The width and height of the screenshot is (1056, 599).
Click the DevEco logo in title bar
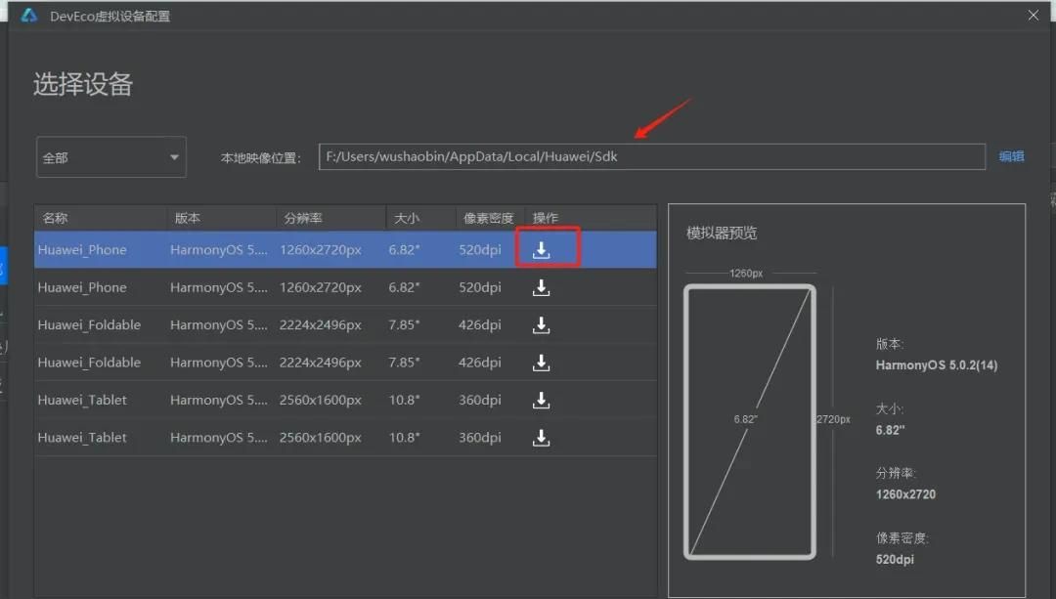29,16
